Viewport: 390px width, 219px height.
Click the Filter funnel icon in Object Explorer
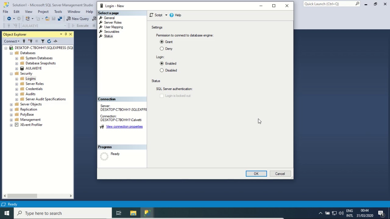click(x=43, y=41)
